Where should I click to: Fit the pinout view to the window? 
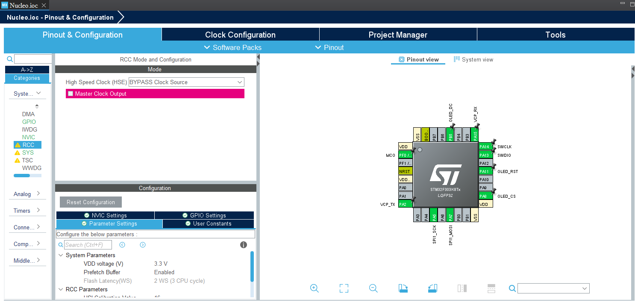[344, 288]
